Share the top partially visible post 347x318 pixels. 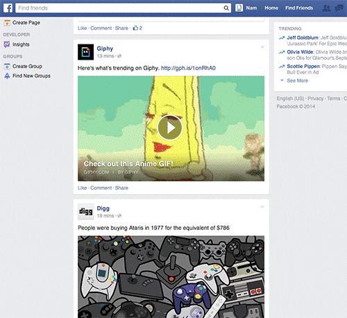click(121, 28)
